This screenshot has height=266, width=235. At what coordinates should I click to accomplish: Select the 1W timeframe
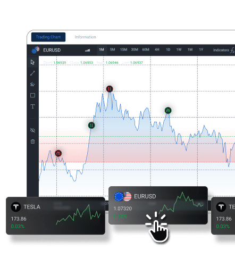pyautogui.click(x=179, y=49)
